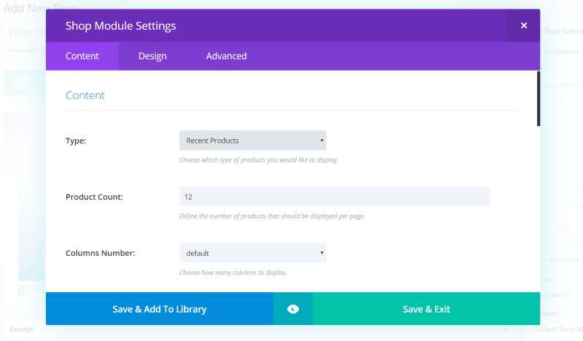Viewport: 583px width, 341px height.
Task: Click the 'Define the number of products' hint
Action: coord(272,216)
